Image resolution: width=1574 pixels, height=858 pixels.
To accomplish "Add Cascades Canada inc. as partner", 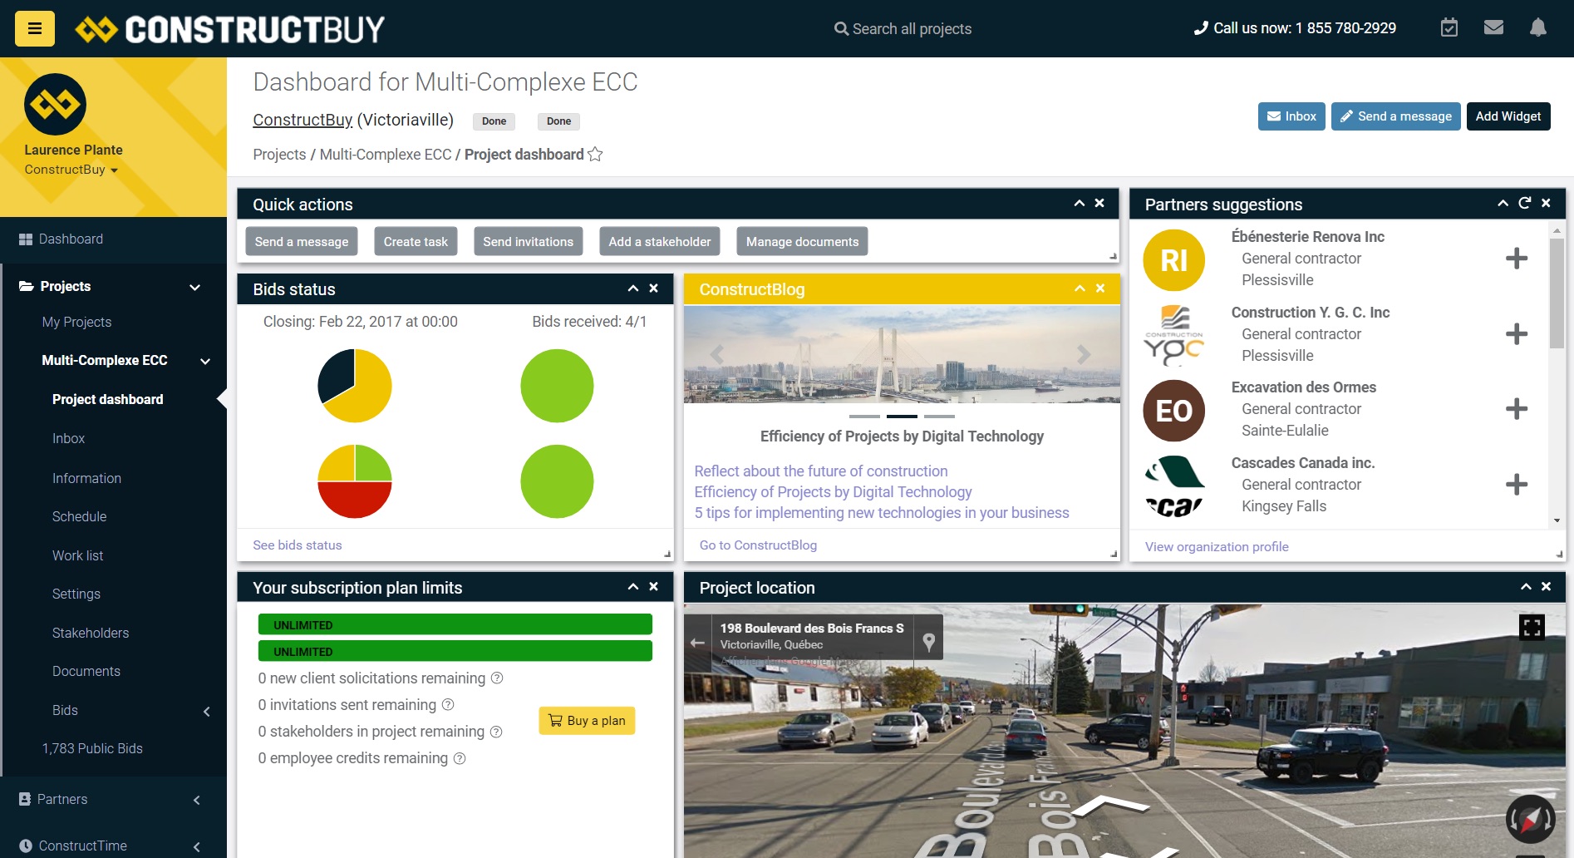I will coord(1517,485).
